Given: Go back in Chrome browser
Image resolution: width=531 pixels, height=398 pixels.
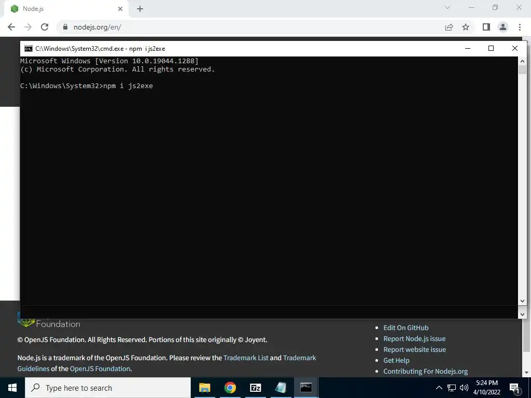Looking at the screenshot, I should tap(11, 27).
